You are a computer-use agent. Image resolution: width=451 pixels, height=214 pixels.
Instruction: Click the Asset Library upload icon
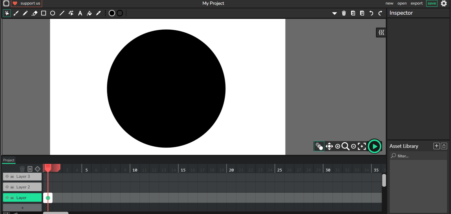[x=444, y=146]
